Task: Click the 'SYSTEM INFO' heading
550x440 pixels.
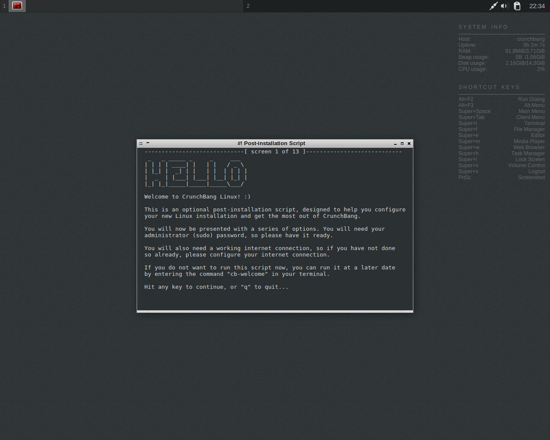Action: pos(483,27)
